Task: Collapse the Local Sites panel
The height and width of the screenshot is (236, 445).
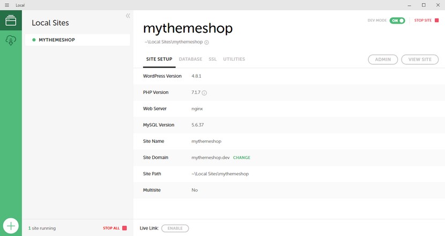Action: (128, 16)
